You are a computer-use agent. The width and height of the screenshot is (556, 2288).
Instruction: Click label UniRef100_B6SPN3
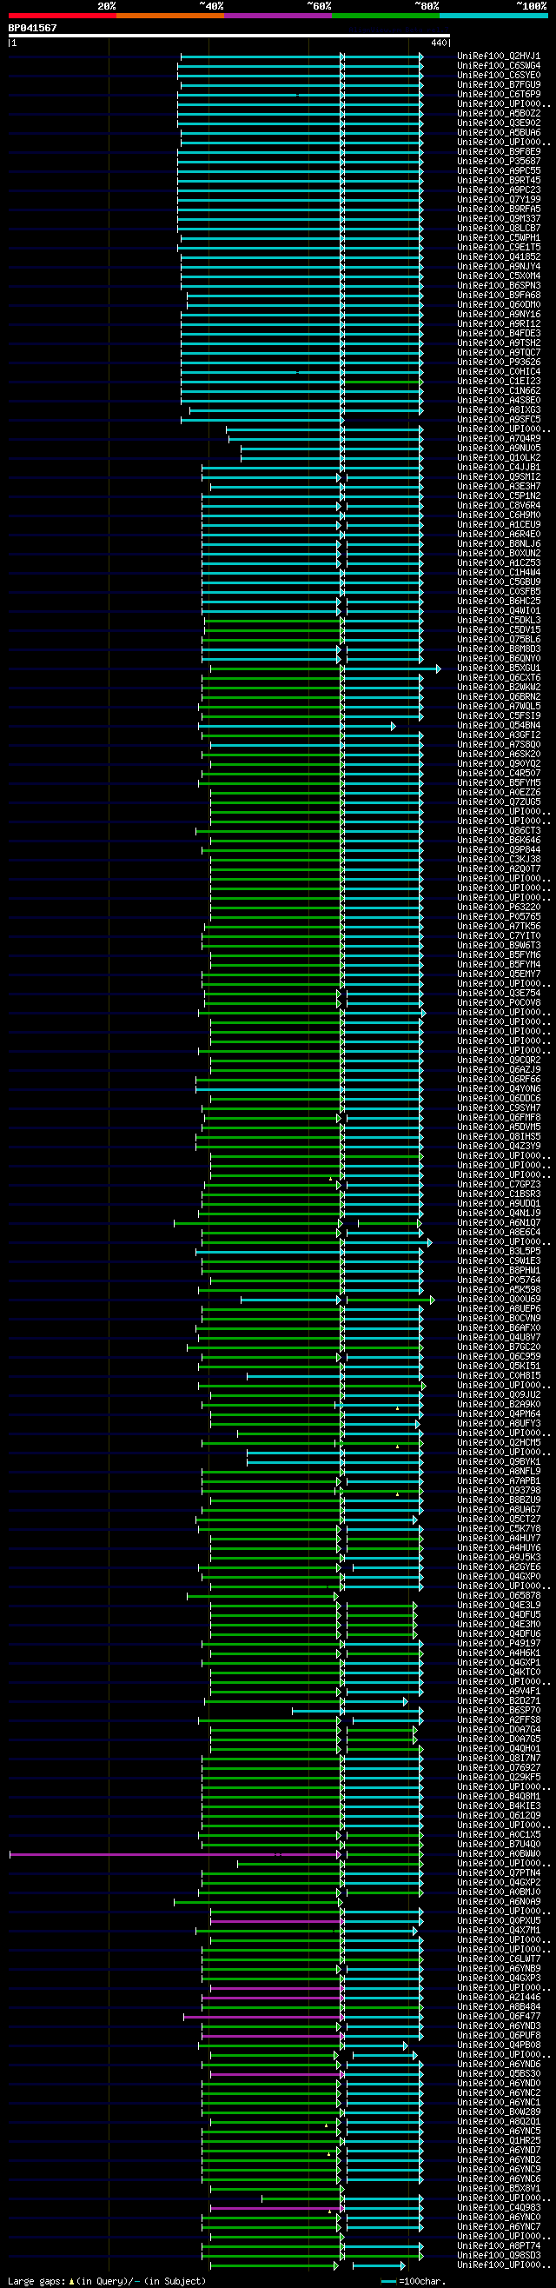[499, 286]
